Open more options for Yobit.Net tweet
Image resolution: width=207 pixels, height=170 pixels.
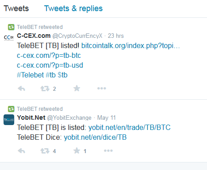[x=108, y=151]
